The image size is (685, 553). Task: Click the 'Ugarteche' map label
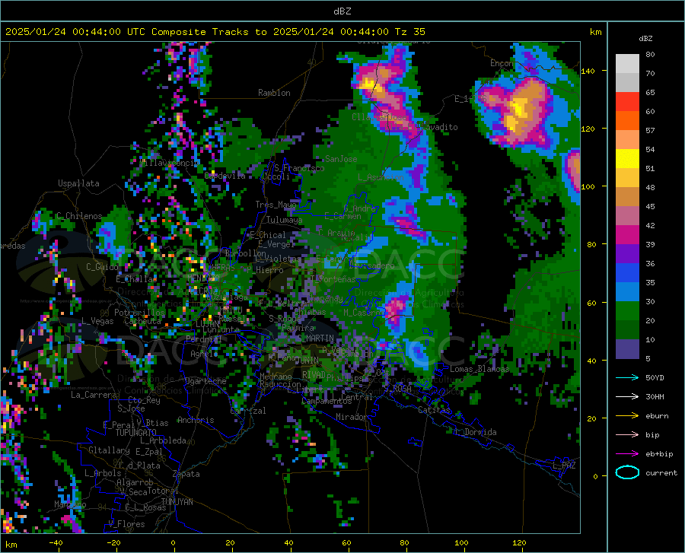[205, 381]
